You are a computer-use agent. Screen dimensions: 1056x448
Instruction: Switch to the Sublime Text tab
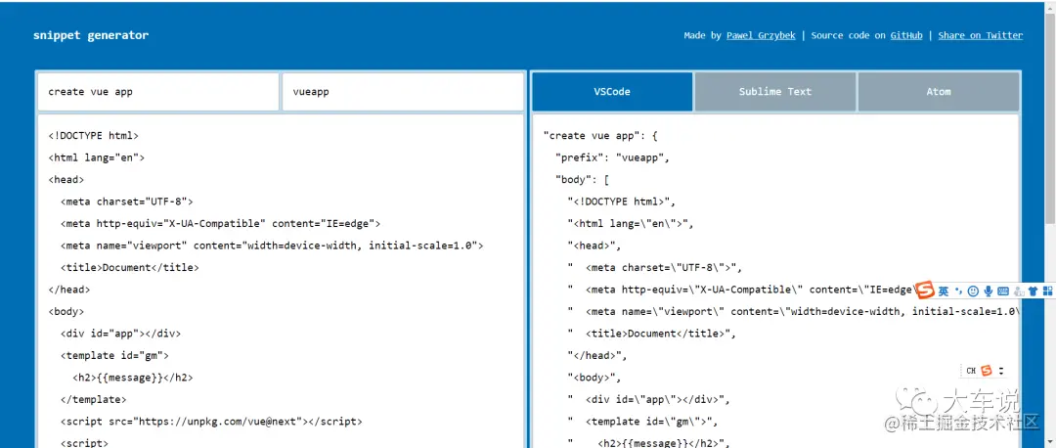coord(775,92)
